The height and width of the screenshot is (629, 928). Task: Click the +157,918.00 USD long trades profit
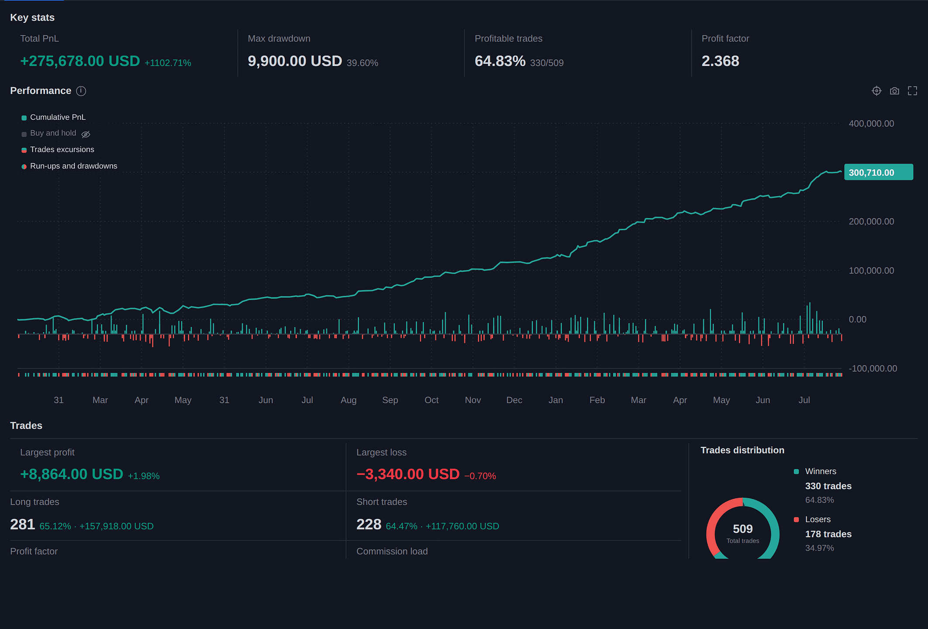pos(117,526)
